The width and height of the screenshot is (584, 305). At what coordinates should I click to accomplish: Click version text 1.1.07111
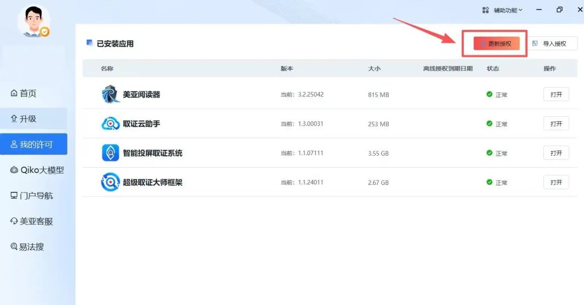[x=310, y=153]
